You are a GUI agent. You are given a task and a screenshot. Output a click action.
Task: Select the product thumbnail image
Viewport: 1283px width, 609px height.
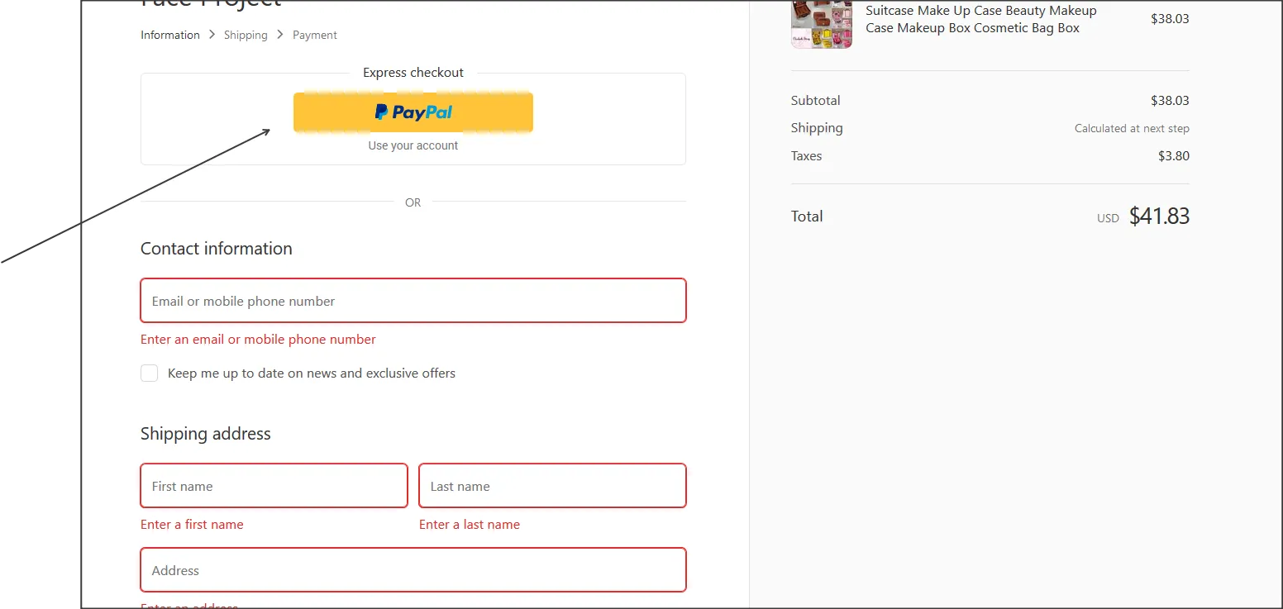pos(821,24)
